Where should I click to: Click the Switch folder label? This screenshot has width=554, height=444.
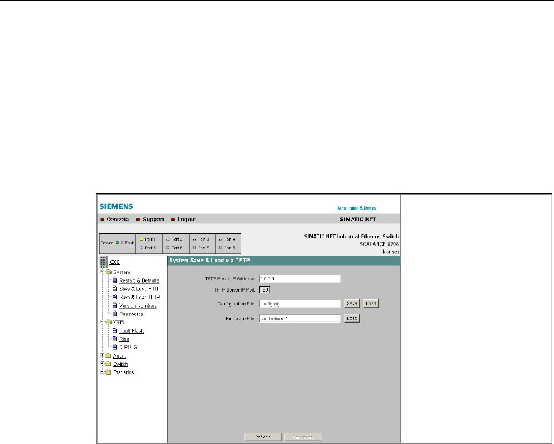click(120, 364)
